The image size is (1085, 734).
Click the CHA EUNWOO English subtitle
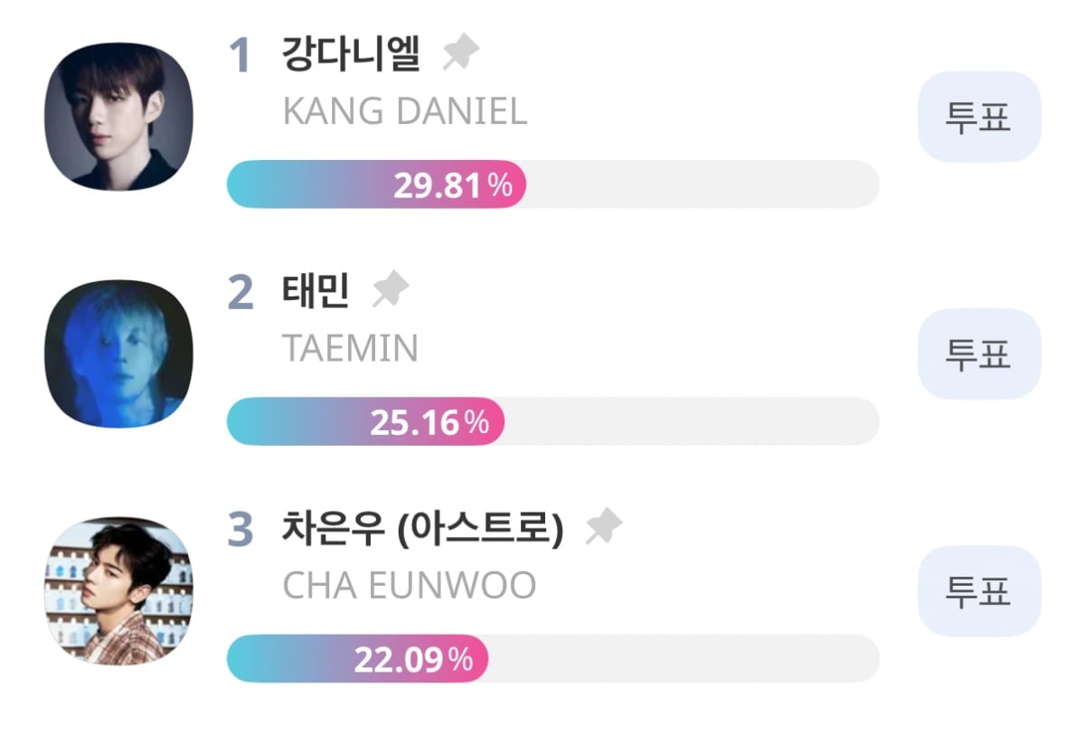(409, 586)
